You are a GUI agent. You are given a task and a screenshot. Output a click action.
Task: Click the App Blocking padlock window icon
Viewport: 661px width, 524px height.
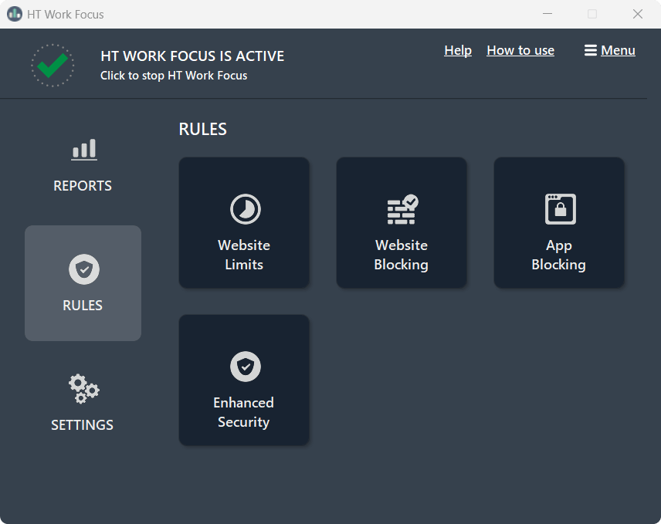[560, 209]
